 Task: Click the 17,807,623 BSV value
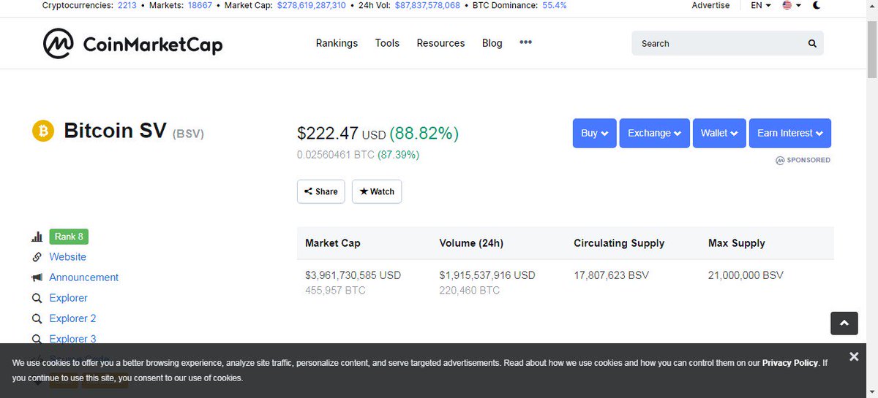tap(611, 275)
